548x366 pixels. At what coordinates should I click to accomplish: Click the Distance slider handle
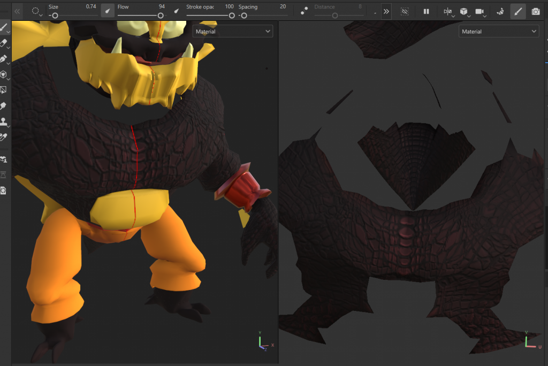coord(335,16)
